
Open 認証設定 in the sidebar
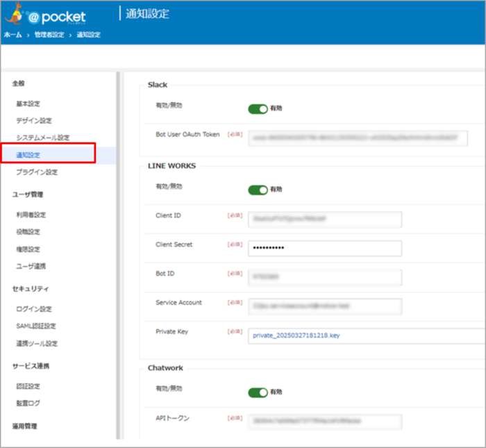tap(28, 386)
